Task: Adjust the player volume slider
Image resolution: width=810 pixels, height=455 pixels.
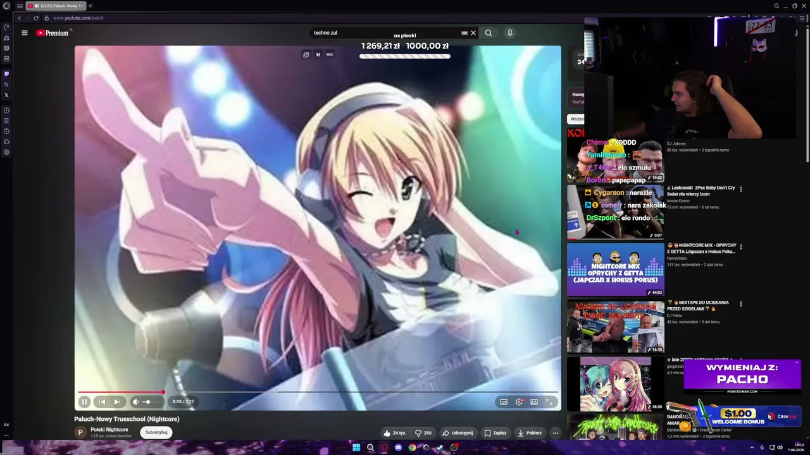Action: pyautogui.click(x=151, y=402)
